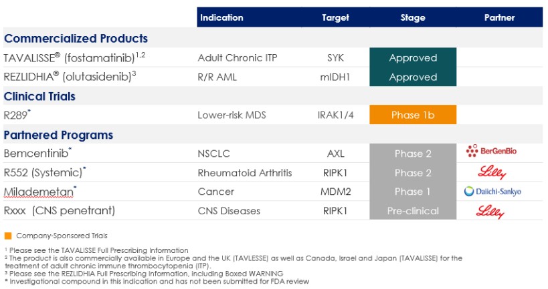Click the R289 product name

[x=17, y=115]
